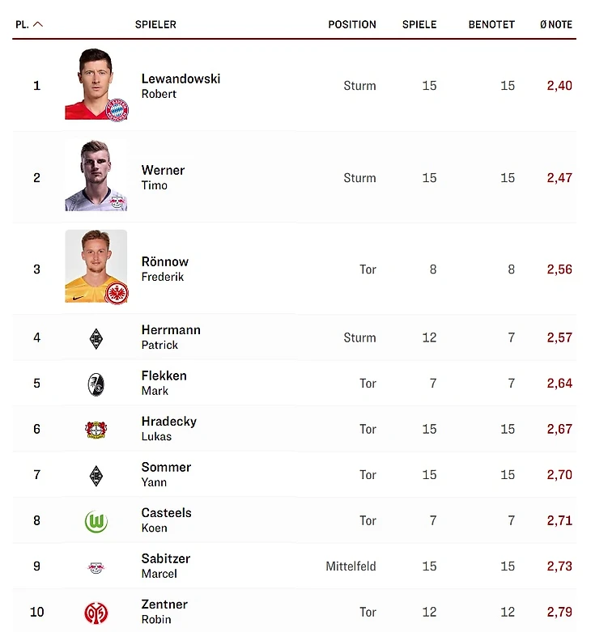
Task: Sort table by SPIELER column header
Action: point(155,24)
